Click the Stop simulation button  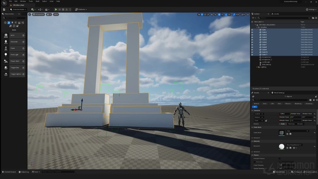[63, 9]
